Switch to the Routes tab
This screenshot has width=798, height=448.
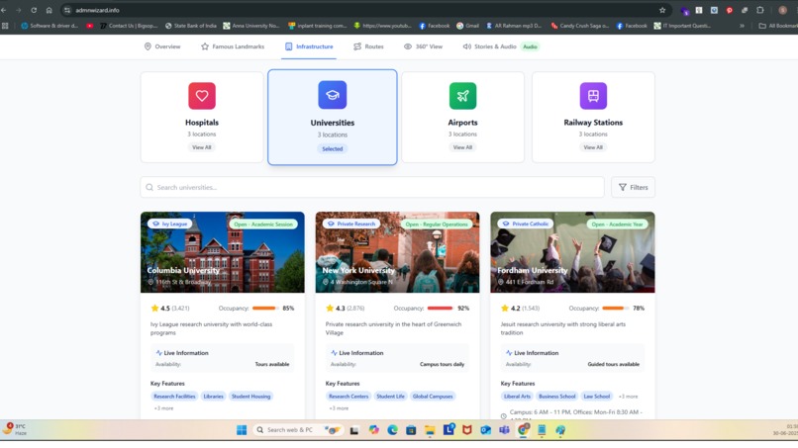[x=368, y=46]
